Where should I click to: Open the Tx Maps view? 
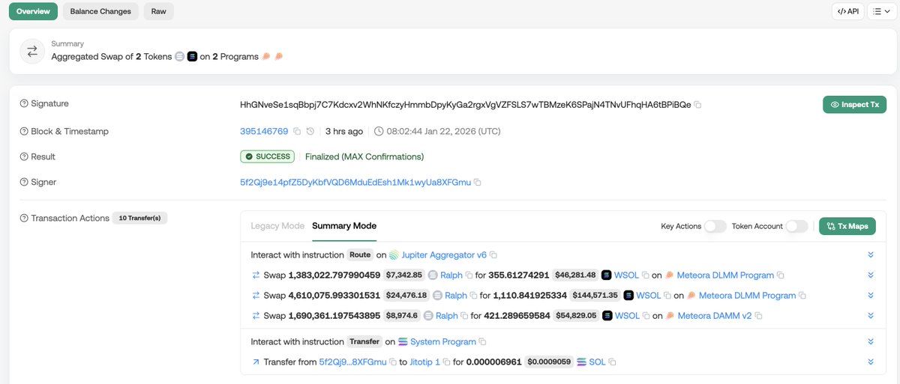pos(847,226)
